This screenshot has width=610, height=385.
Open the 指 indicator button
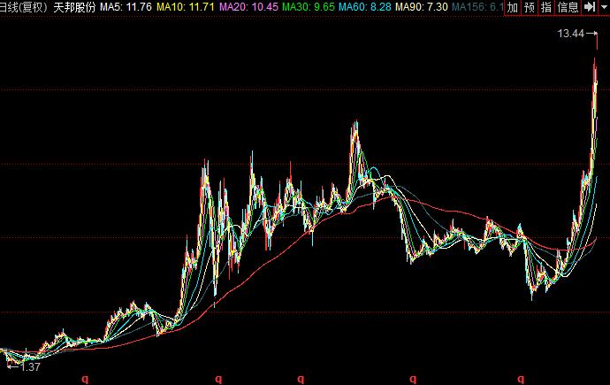(x=545, y=7)
